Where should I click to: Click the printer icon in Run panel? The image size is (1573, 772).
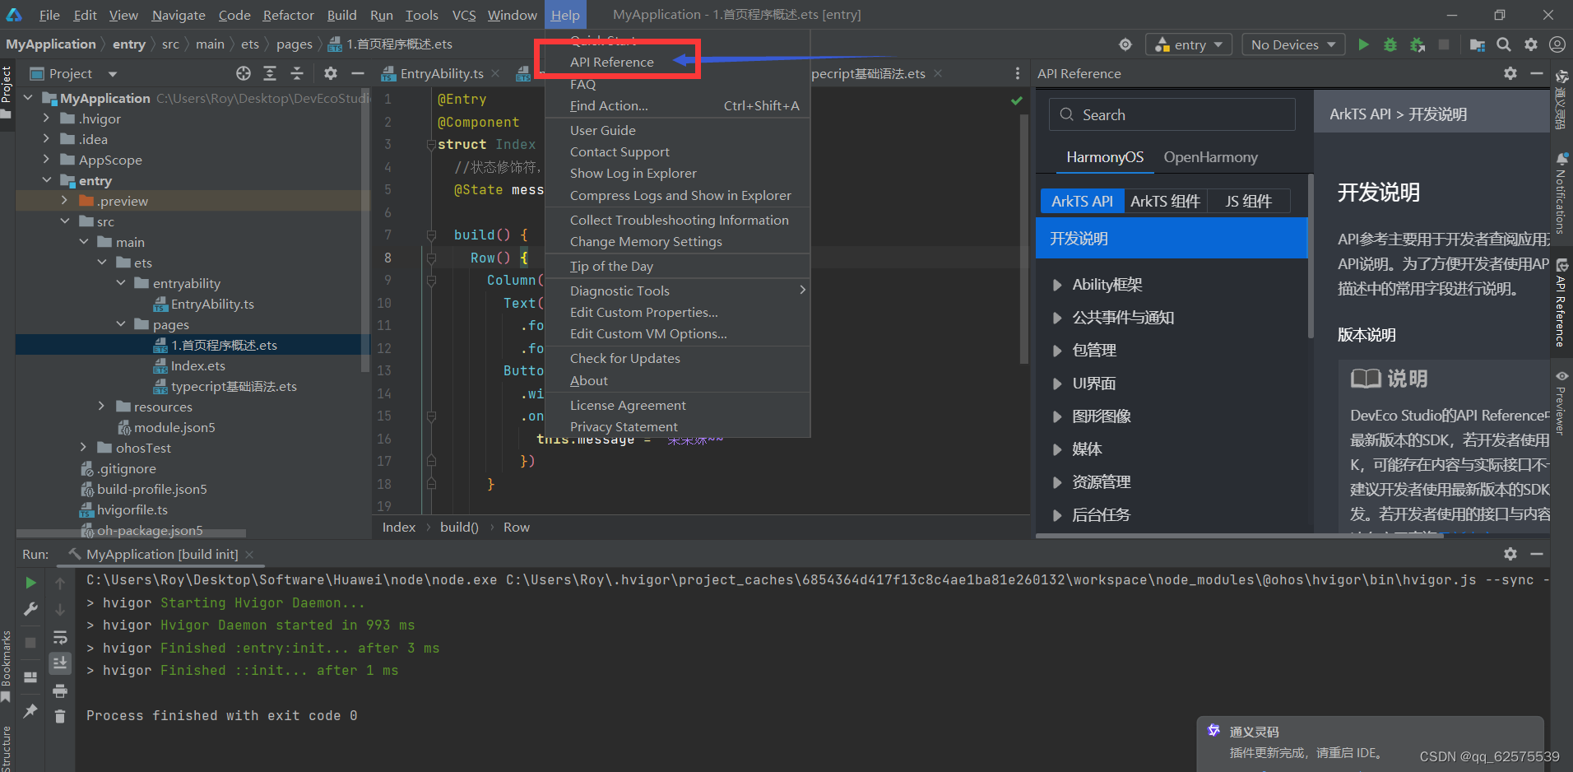(x=60, y=691)
